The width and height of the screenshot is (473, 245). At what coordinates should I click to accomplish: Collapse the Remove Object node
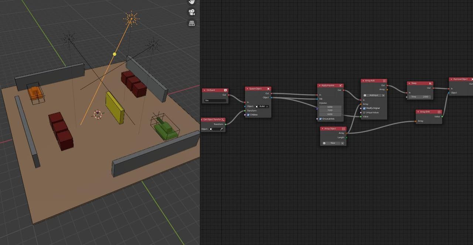(x=451, y=79)
